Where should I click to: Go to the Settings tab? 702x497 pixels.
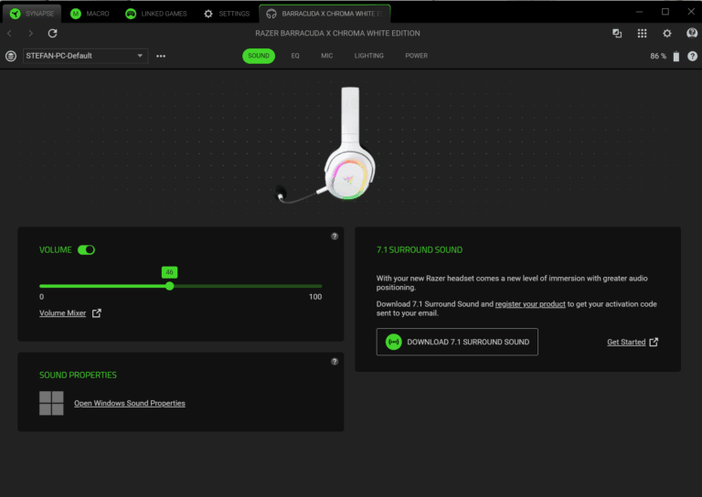[x=227, y=14]
